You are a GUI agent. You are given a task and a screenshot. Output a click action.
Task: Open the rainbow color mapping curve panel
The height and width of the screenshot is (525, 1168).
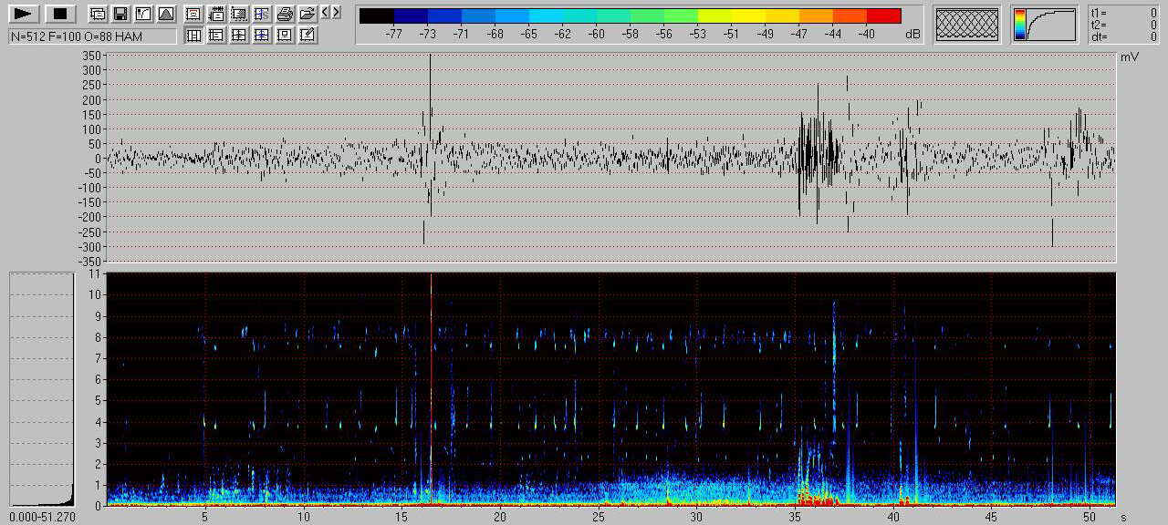tap(1044, 25)
